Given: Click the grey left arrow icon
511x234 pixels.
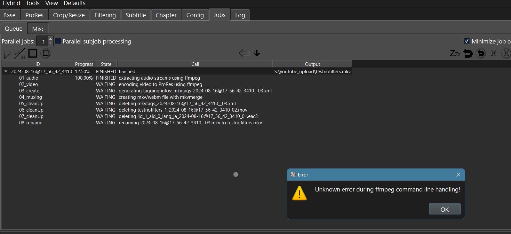Looking at the screenshot, I should (x=244, y=53).
